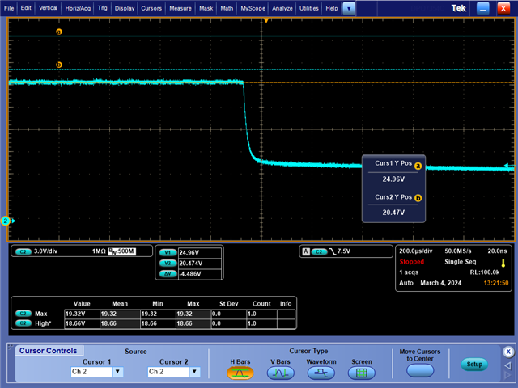The image size is (518, 388).
Task: Open the Horiz/Acq menu
Action: pos(78,8)
